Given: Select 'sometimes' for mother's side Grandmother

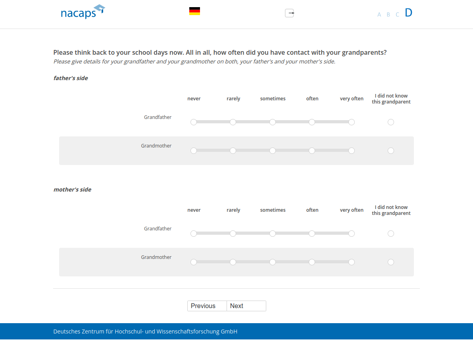Looking at the screenshot, I should pyautogui.click(x=273, y=262).
